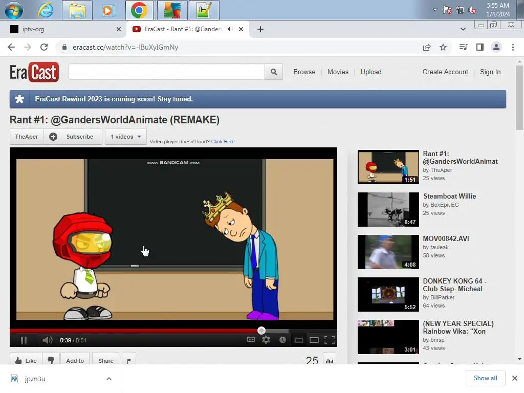Open Share options for video
Viewport: 524px width, 393px height.
tap(105, 361)
